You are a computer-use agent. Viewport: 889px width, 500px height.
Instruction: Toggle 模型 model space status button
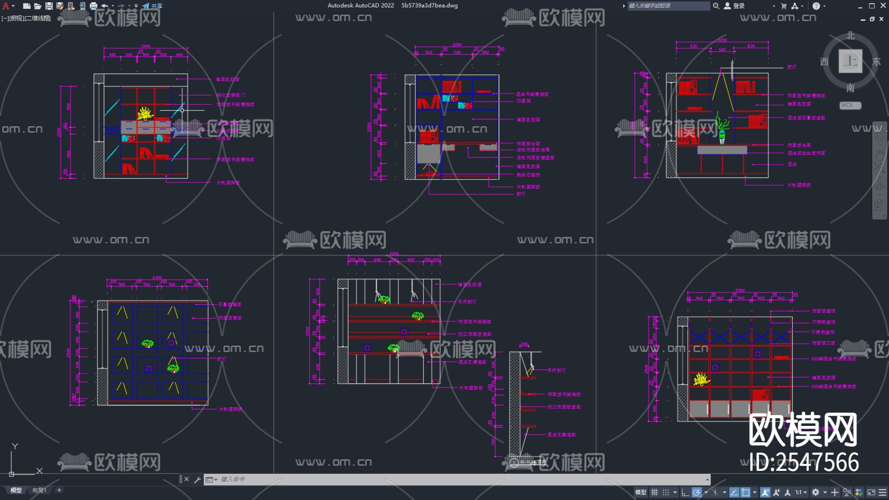click(641, 492)
